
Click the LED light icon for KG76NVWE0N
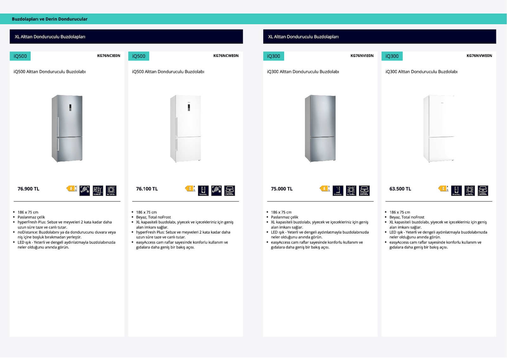click(x=470, y=190)
